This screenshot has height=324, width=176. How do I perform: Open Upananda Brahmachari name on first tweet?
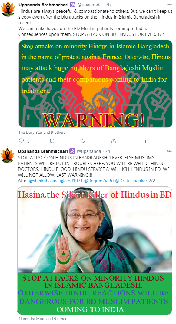(43, 5)
